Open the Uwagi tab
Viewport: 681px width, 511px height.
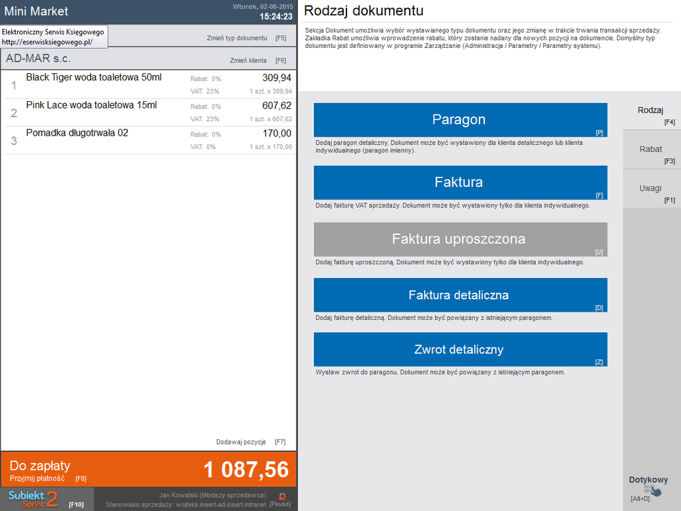click(652, 188)
